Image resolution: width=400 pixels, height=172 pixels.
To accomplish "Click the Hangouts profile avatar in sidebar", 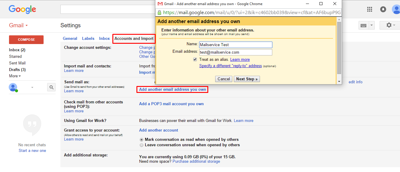I will coord(13,87).
